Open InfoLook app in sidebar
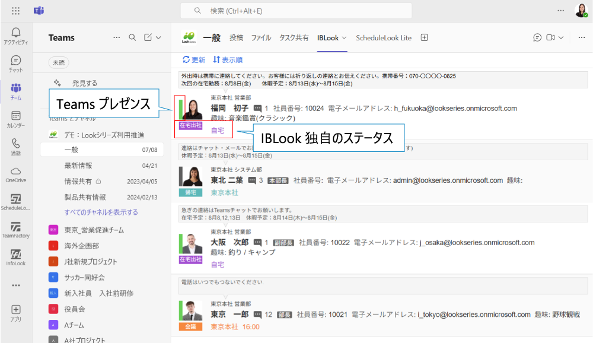Screen dimensions: 593x343 click(16, 258)
